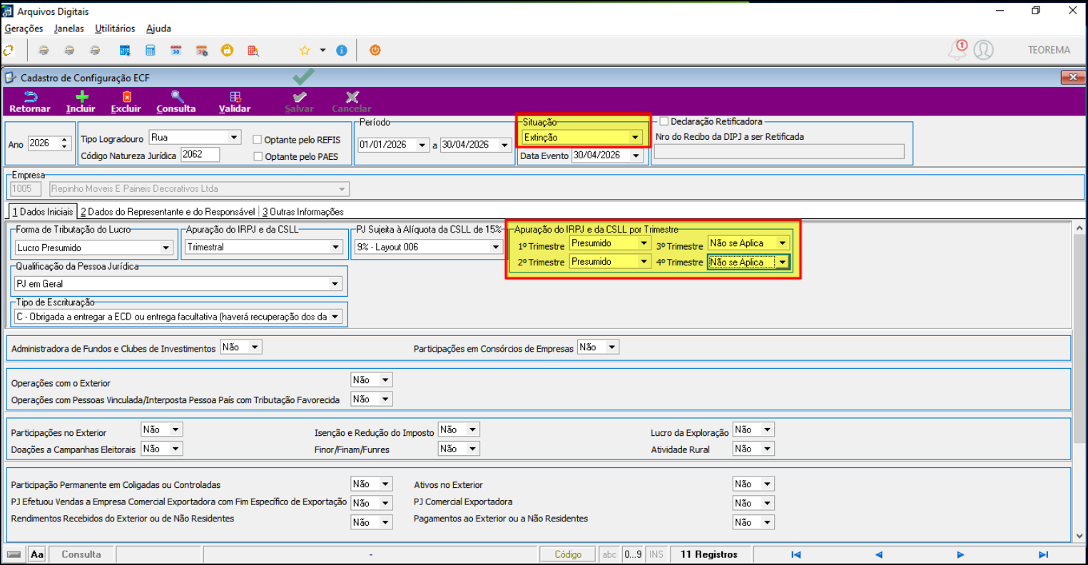Open the Qualificação da Pessoa Jurídica dropdown

tap(335, 284)
